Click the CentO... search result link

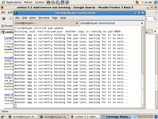click(x=9, y=38)
